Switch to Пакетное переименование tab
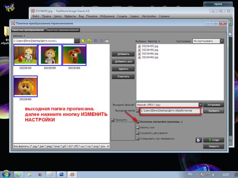 [x=63, y=30]
